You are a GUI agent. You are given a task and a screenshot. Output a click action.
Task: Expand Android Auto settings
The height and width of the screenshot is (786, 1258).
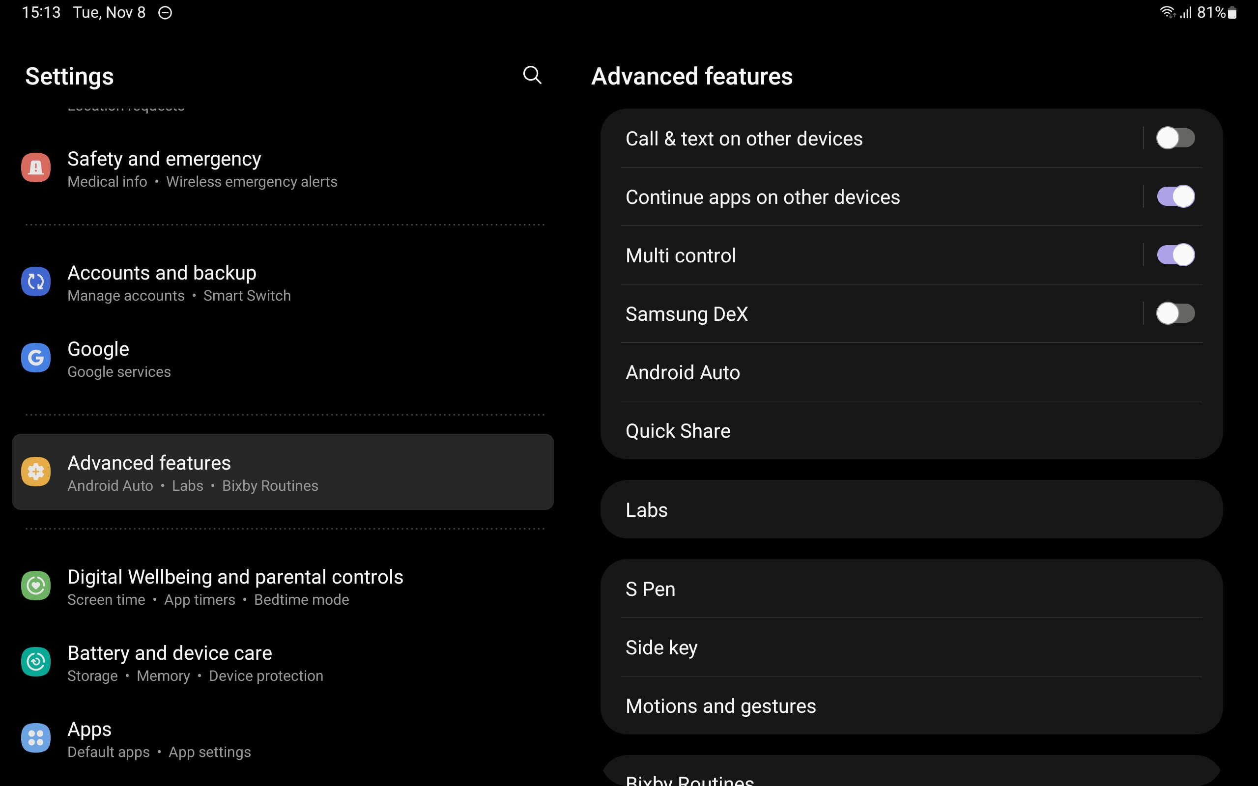pyautogui.click(x=683, y=372)
